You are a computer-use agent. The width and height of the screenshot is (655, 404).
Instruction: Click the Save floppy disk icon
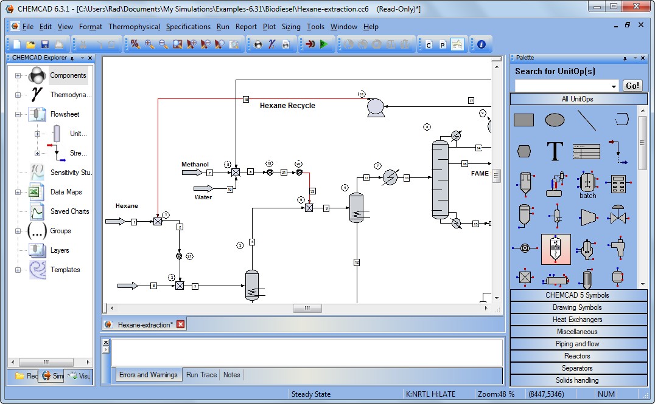coord(44,44)
